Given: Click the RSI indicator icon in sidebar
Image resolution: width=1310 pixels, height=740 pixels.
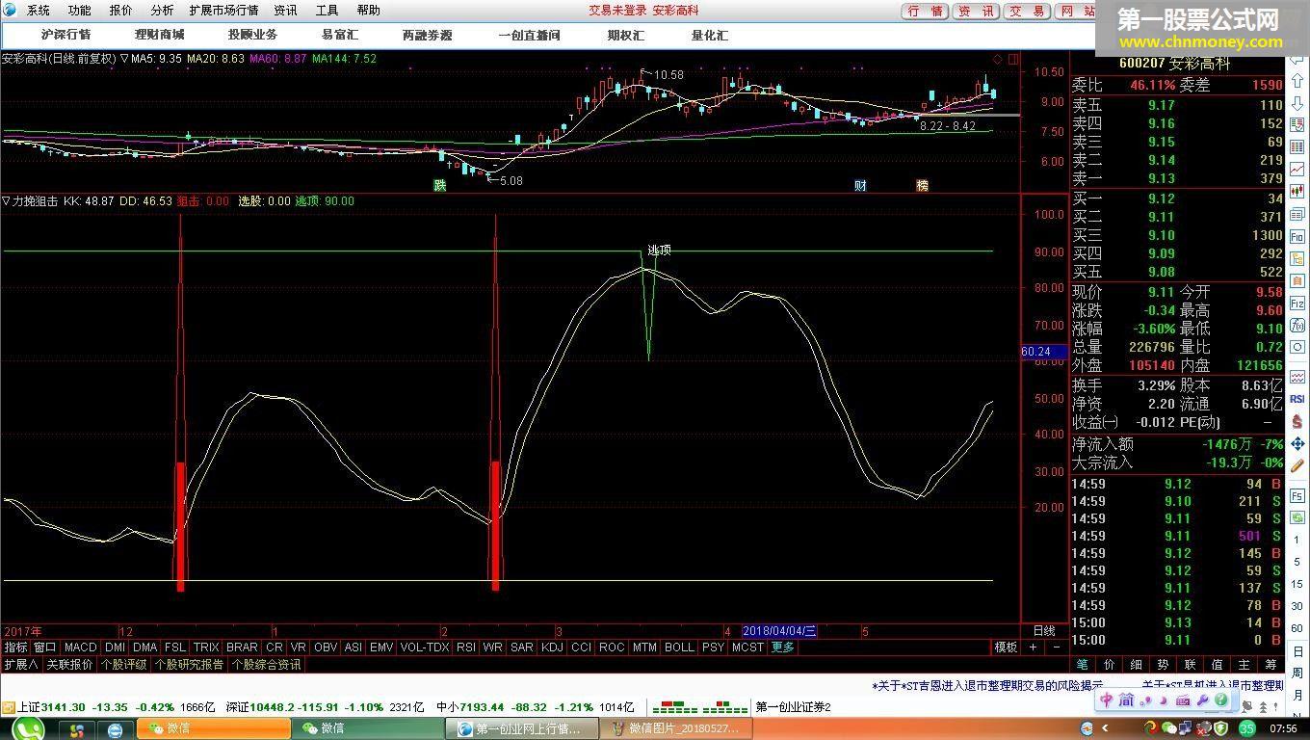Looking at the screenshot, I should [x=1297, y=398].
